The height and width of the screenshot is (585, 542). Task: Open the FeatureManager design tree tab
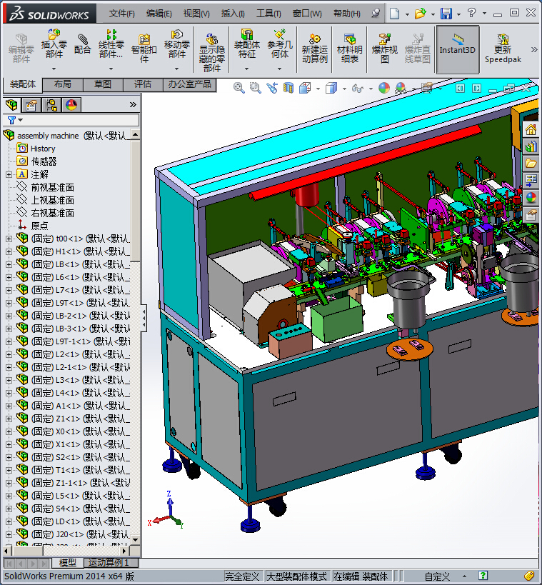click(12, 105)
